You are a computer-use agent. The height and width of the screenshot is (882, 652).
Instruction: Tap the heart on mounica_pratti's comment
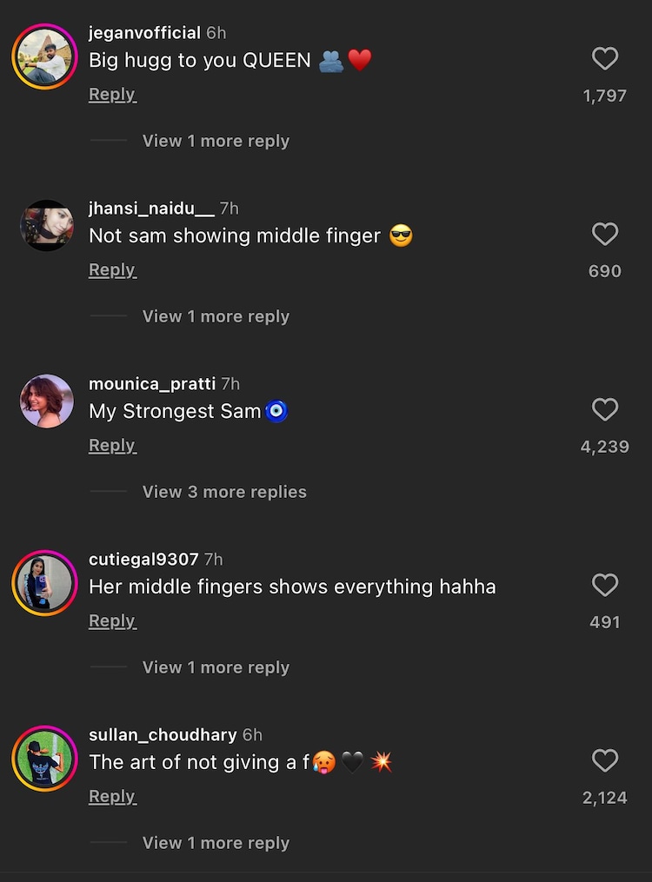605,409
